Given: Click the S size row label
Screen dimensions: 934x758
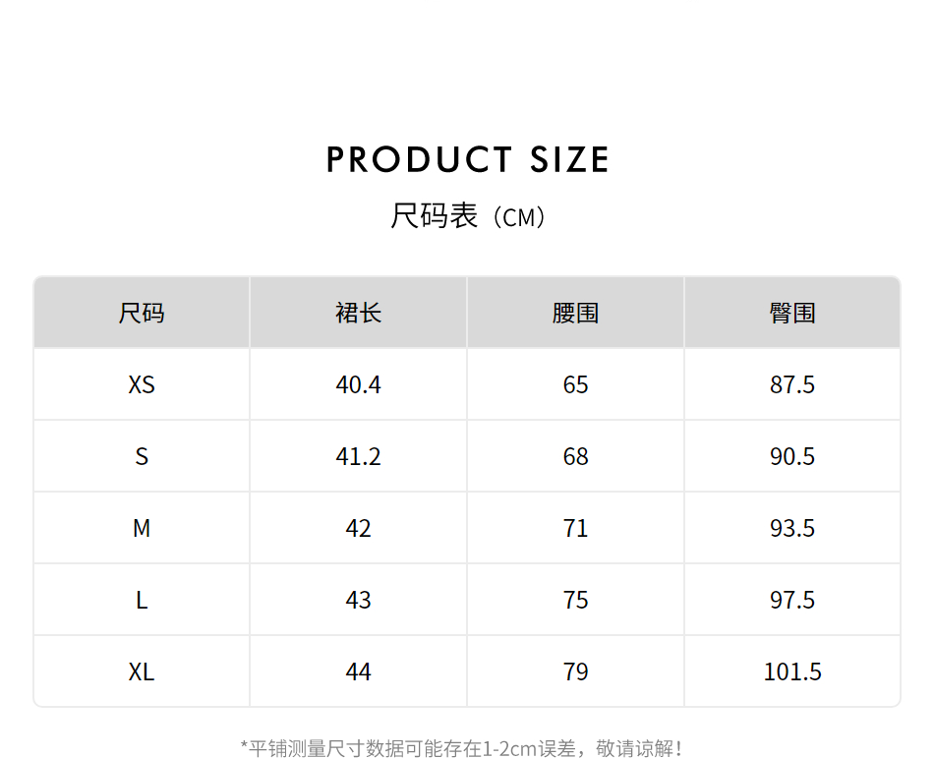Looking at the screenshot, I should point(142,456).
